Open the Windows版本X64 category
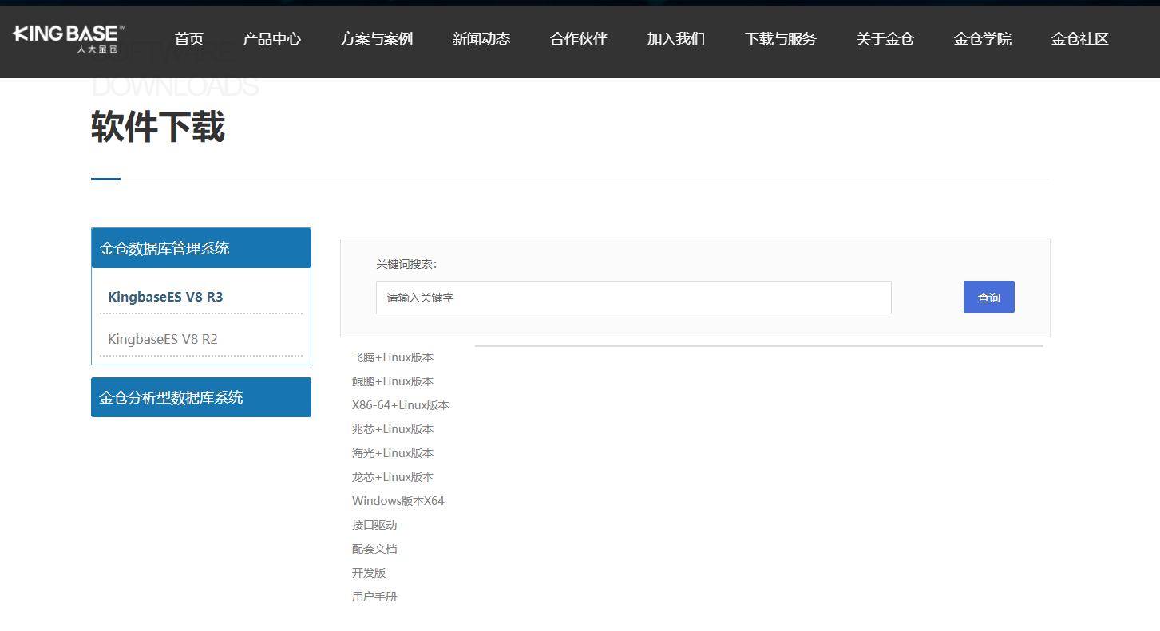Screen dimensions: 1160x631 click(x=398, y=501)
